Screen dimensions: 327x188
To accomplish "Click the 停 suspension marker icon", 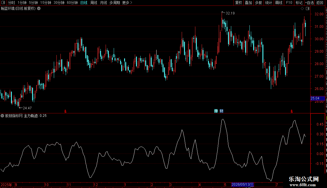I will 216,111.
